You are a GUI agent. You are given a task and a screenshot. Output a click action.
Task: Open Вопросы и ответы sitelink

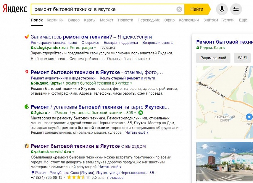click(158, 43)
